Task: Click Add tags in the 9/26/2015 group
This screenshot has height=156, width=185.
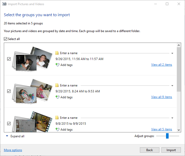Action: click(x=66, y=65)
